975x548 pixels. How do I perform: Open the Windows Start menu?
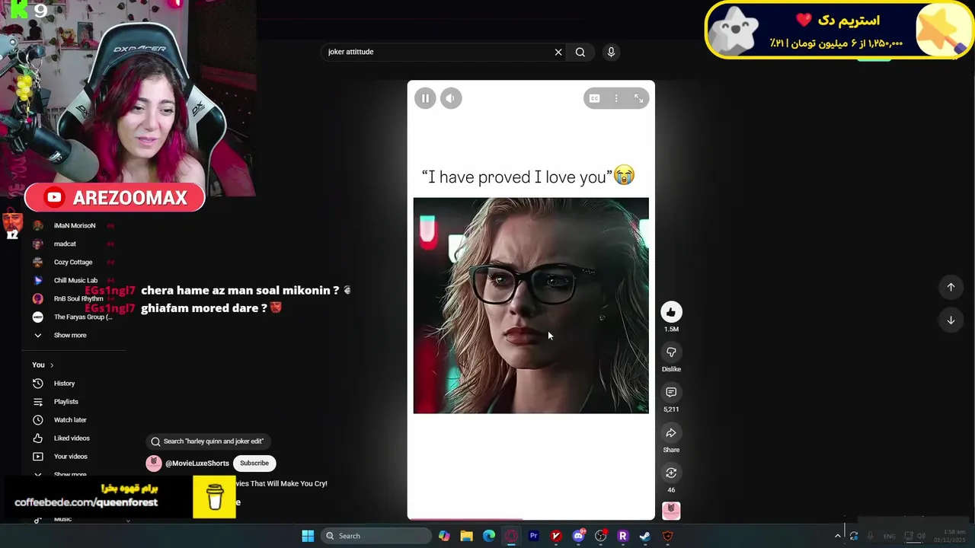(x=308, y=536)
